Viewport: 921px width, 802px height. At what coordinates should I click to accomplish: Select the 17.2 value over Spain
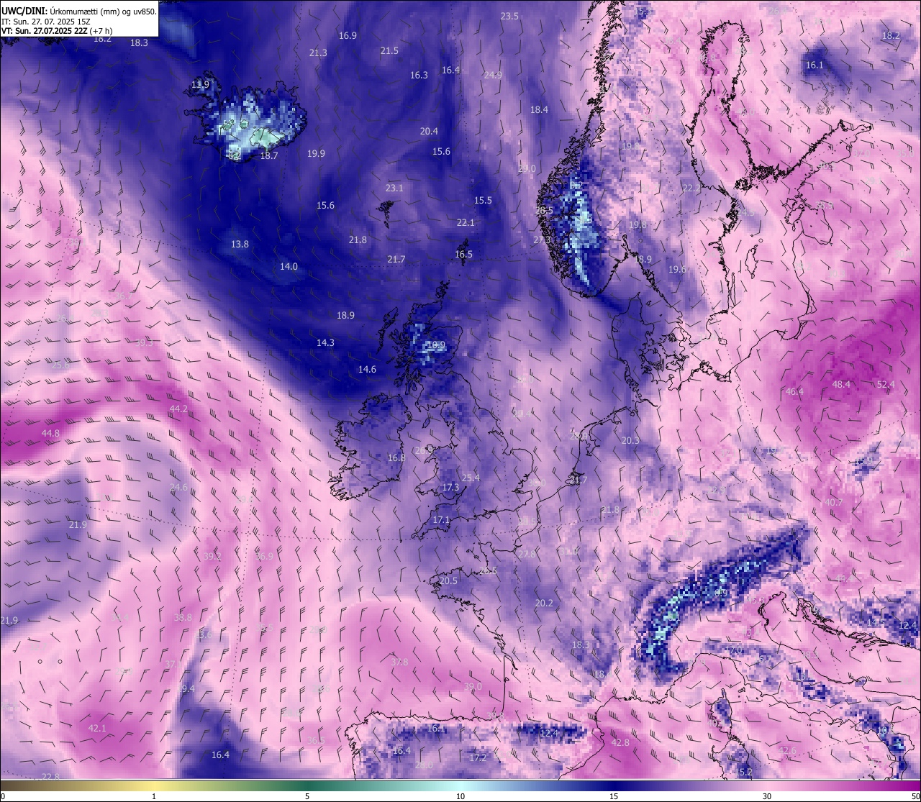click(x=478, y=757)
